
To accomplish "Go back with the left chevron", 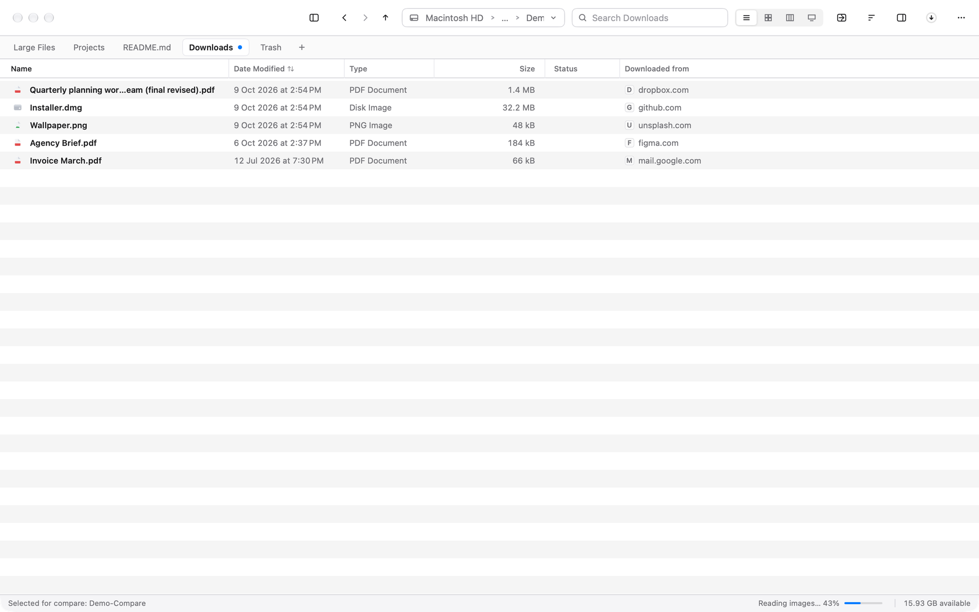I will [x=344, y=18].
